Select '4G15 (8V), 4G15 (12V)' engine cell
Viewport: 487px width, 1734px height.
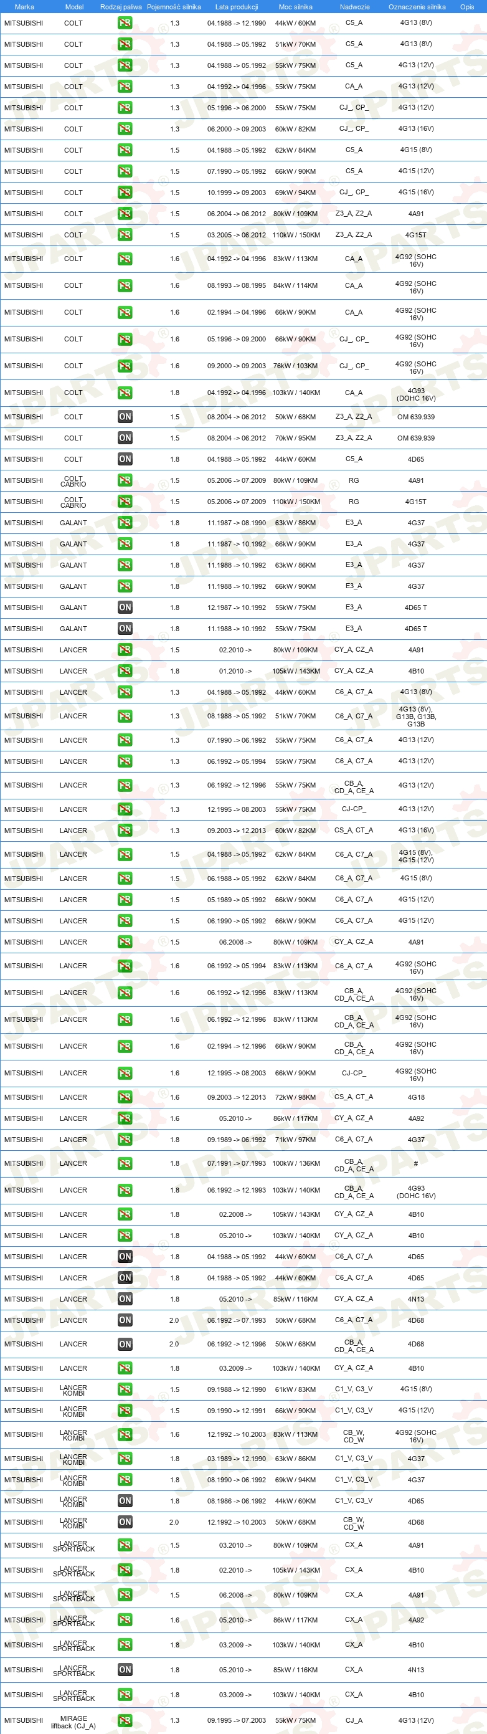[x=416, y=855]
